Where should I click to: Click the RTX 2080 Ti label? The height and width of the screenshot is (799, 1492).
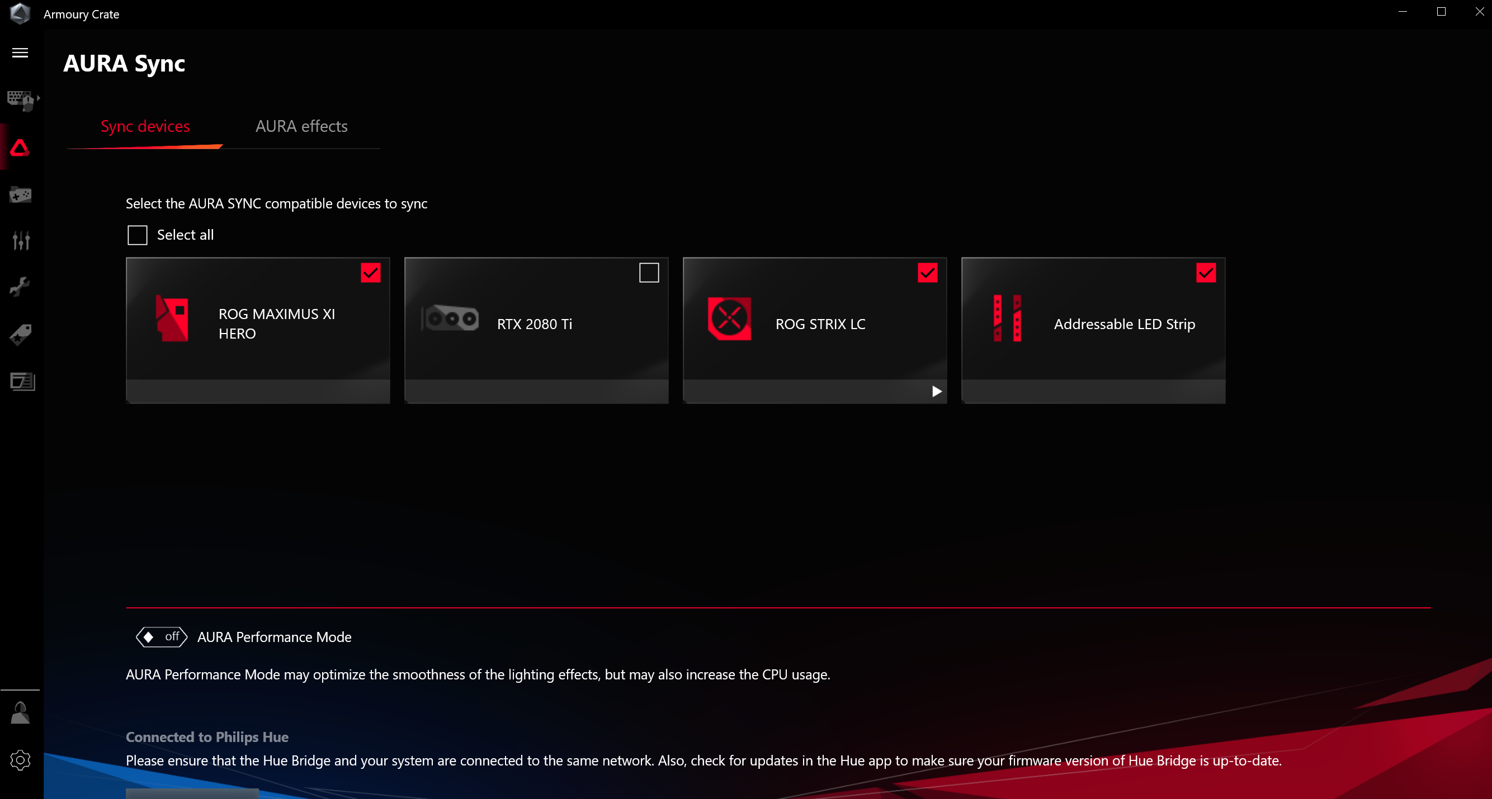coord(535,324)
